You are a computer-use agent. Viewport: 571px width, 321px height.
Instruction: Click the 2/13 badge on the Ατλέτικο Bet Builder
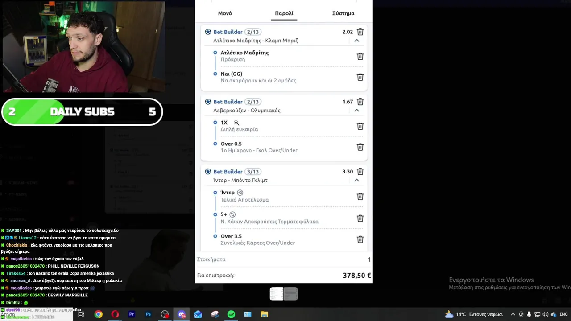tap(253, 32)
